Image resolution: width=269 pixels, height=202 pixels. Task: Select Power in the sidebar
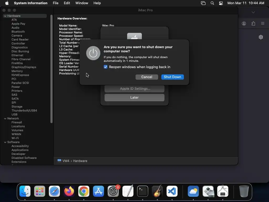point(15,87)
